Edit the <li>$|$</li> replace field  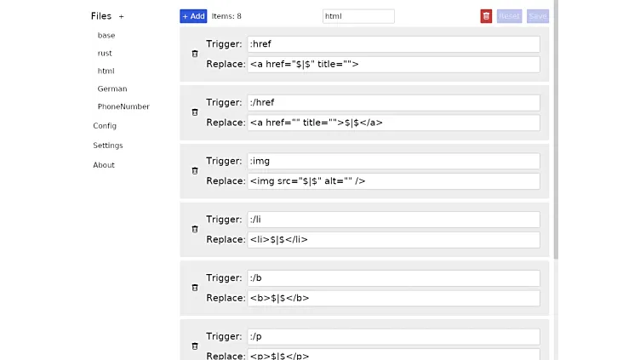[393, 240]
